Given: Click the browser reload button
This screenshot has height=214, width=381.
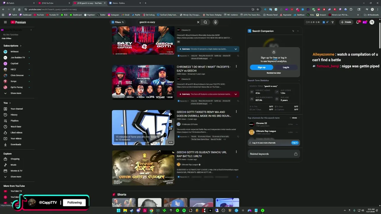Looking at the screenshot, I should point(14,9).
